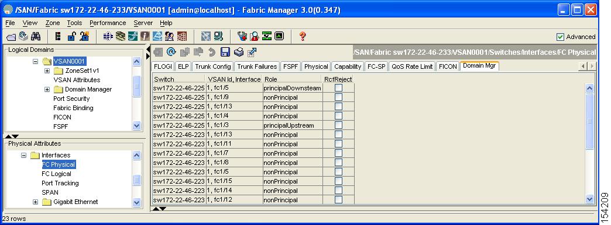Click the Logical Domains scrollbar thumb

tap(136, 86)
